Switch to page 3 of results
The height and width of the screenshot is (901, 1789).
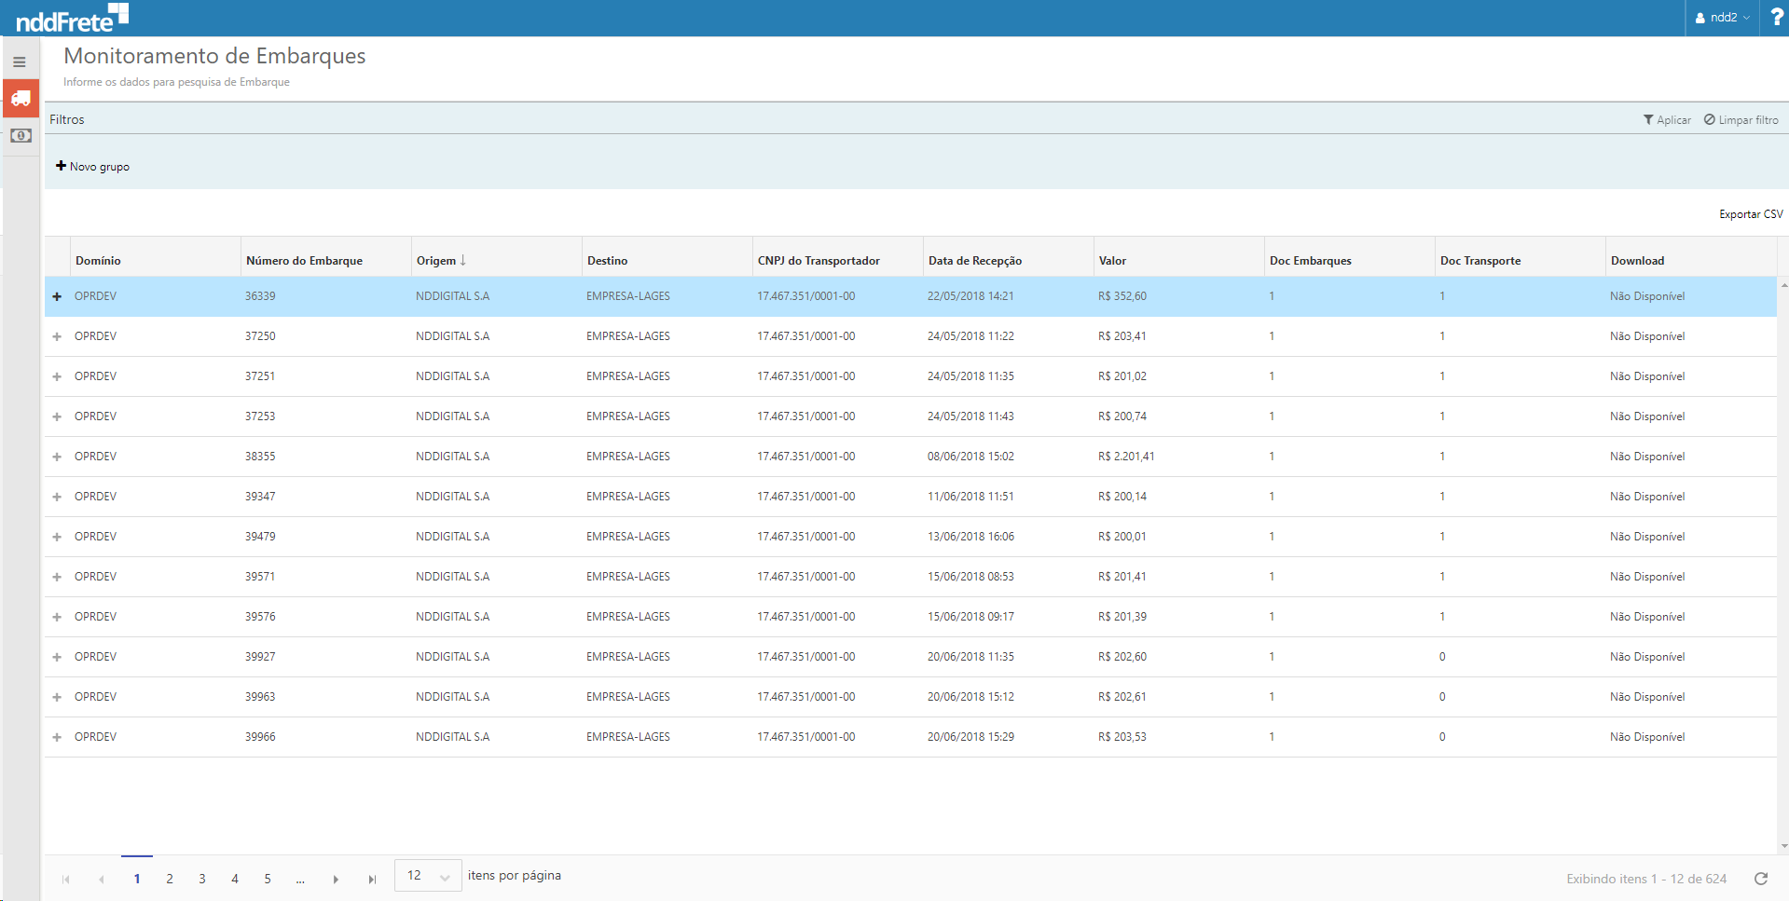pyautogui.click(x=202, y=879)
